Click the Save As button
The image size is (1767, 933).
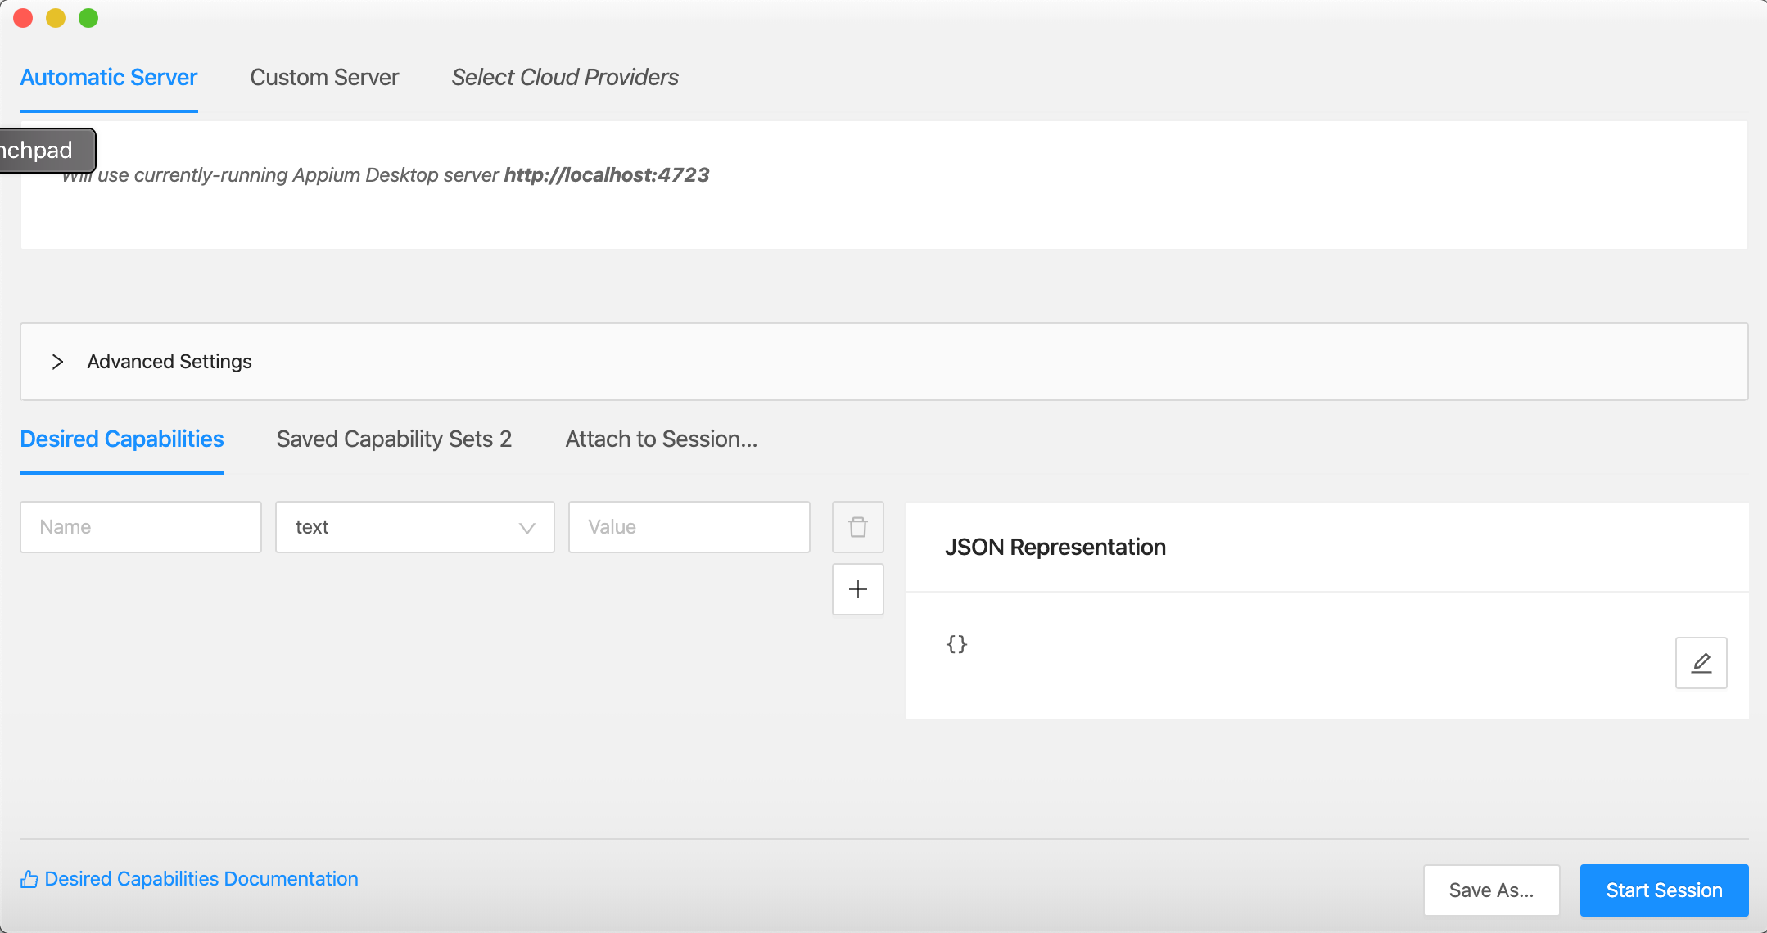tap(1491, 890)
